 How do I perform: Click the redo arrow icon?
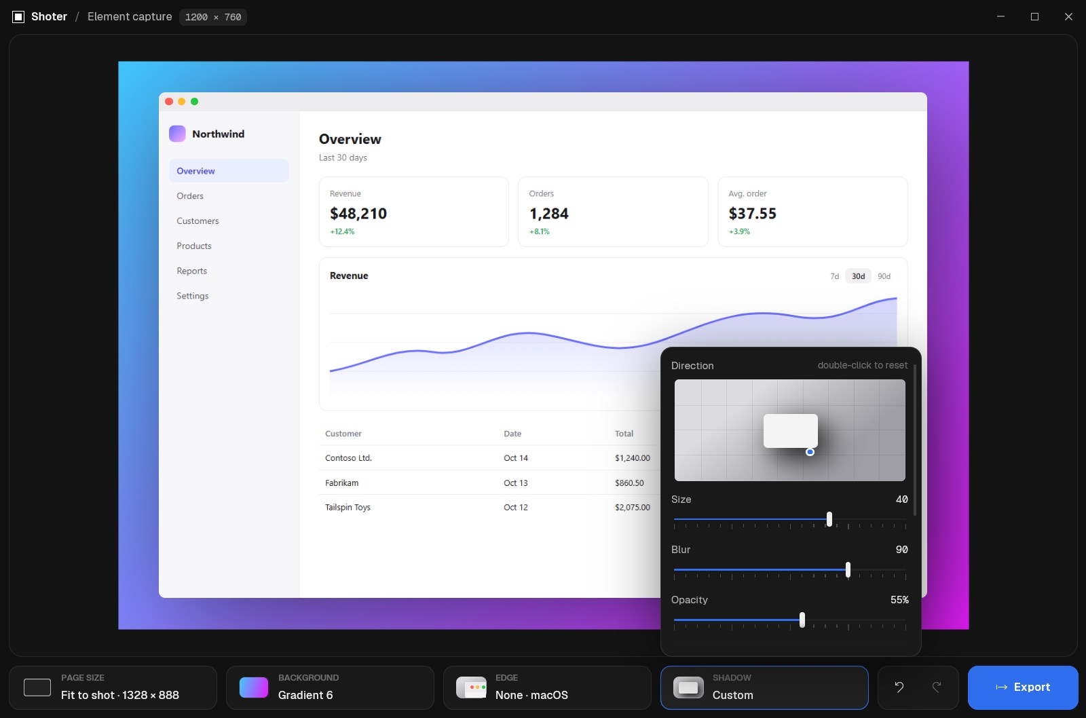coord(937,687)
